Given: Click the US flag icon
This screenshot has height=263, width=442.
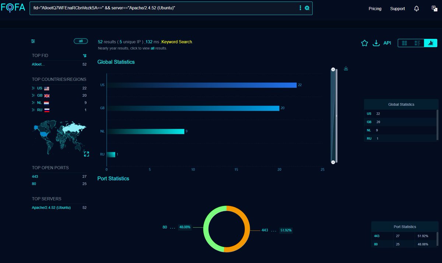Looking at the screenshot, I should point(47,88).
